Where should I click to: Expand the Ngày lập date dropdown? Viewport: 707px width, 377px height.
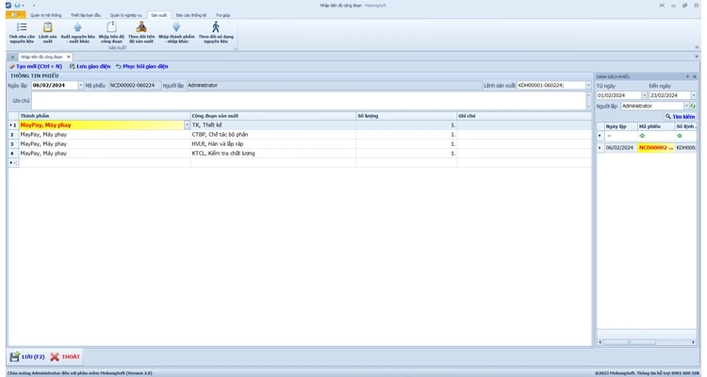(x=80, y=86)
